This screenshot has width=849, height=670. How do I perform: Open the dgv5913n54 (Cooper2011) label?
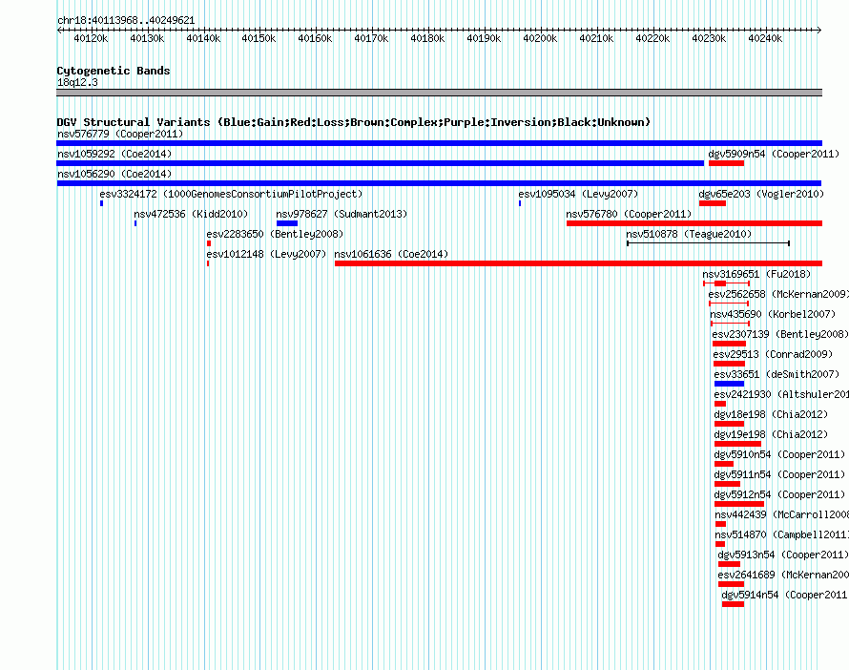[783, 555]
